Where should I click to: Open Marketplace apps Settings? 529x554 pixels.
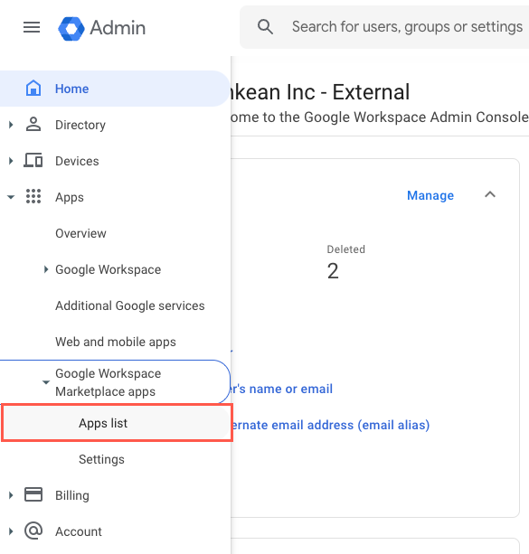114,459
